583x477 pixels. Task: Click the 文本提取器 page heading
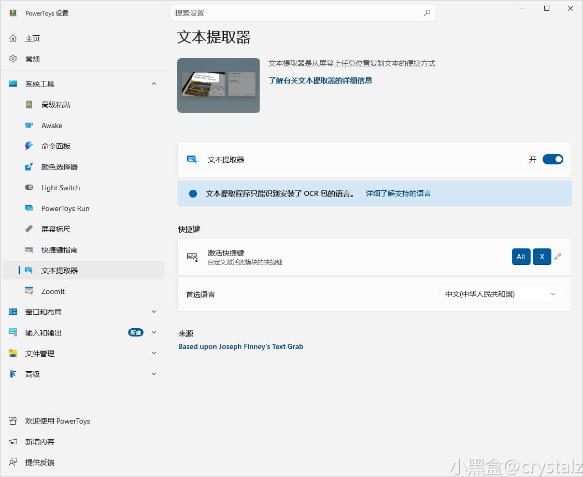[x=214, y=37]
